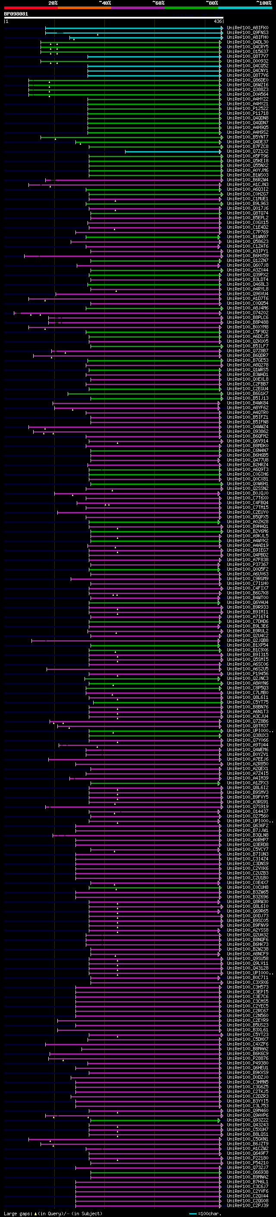
Task: Select hit label UniRef100_B6HX59
Action: tap(248, 256)
